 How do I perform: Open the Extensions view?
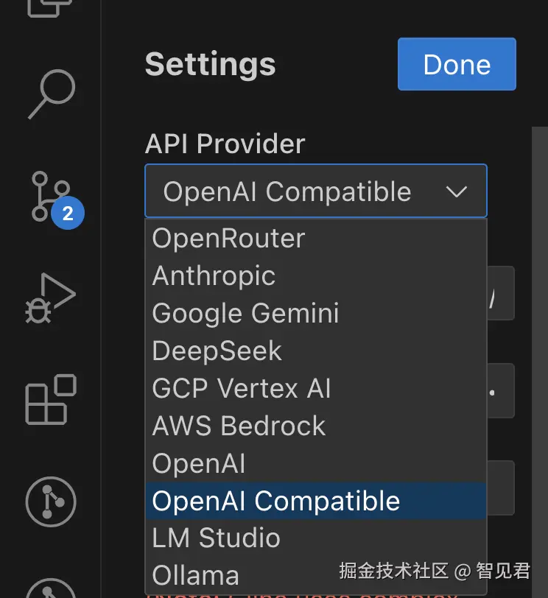[51, 399]
